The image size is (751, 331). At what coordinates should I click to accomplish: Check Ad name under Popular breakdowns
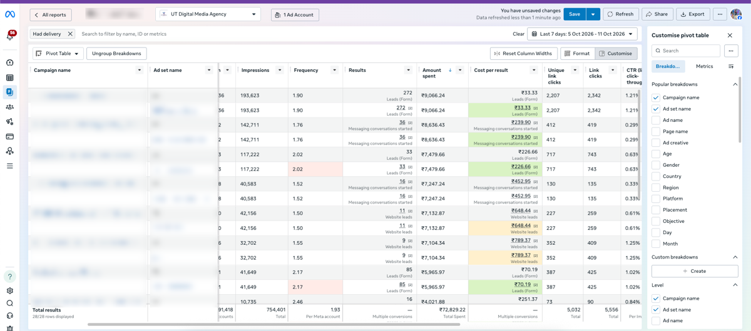[x=655, y=120]
